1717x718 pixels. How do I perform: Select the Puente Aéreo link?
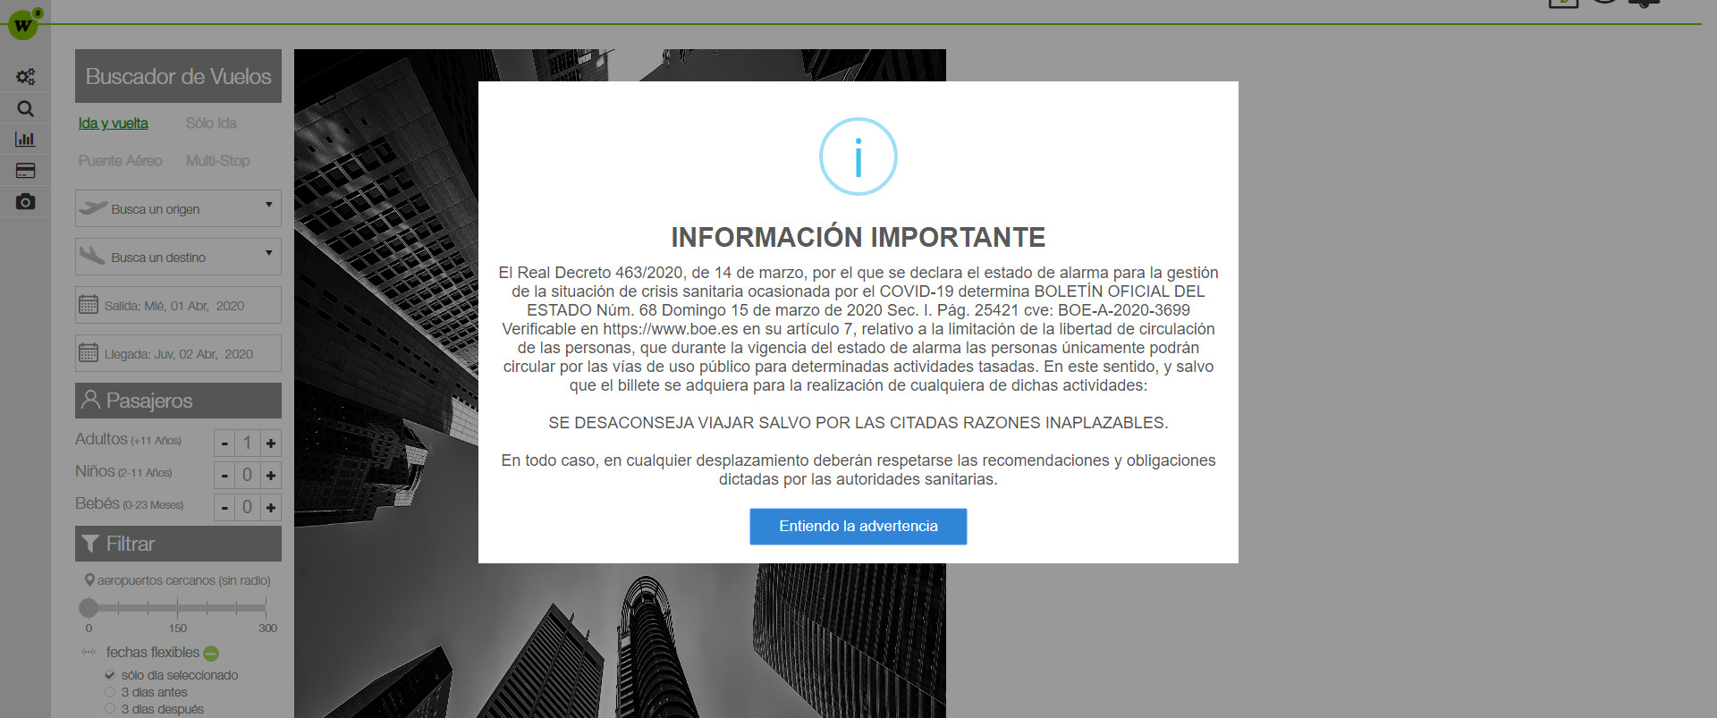tap(120, 161)
